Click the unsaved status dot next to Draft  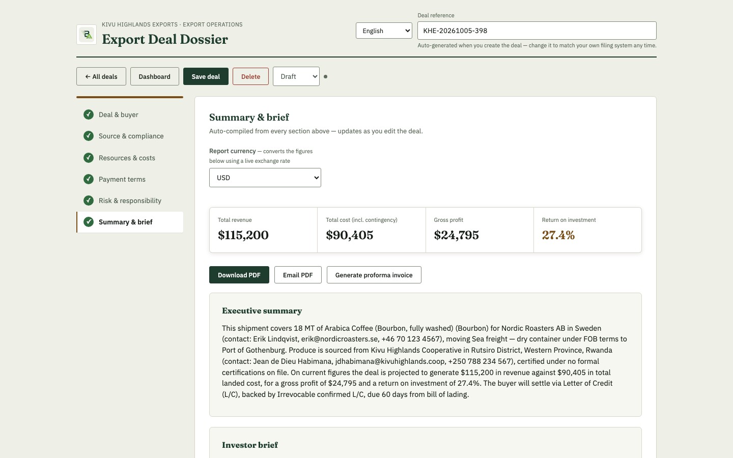326,77
